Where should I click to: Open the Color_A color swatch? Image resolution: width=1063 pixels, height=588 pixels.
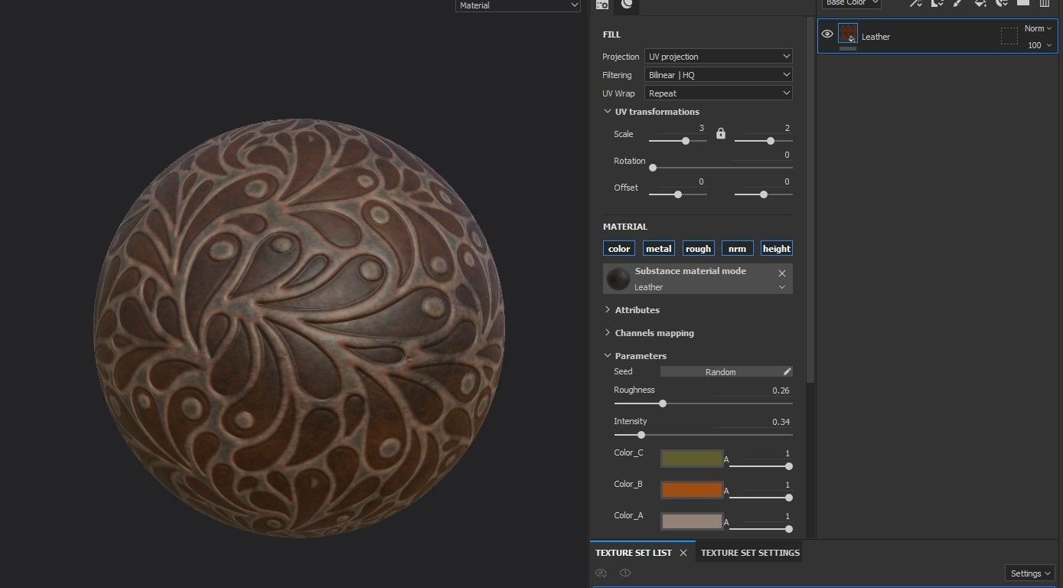(x=692, y=521)
